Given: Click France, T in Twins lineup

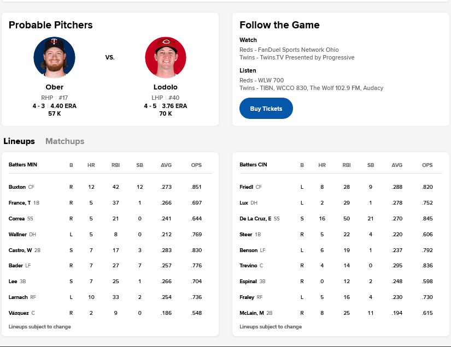Looking at the screenshot, I should click(20, 203).
